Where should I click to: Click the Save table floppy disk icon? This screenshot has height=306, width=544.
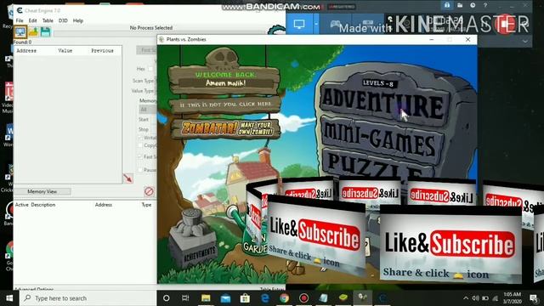(45, 32)
